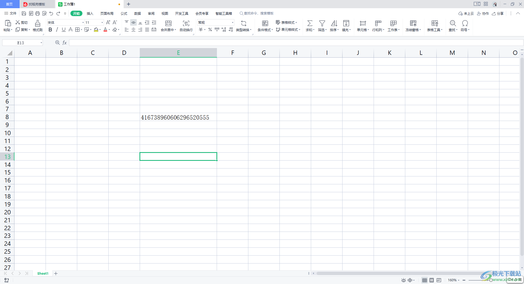The width and height of the screenshot is (524, 284).
Task: Open the AutoSum sigma tool
Action: coord(310,23)
